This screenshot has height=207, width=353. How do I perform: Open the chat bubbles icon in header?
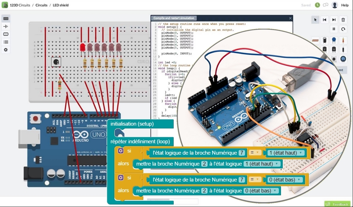coord(325,5)
